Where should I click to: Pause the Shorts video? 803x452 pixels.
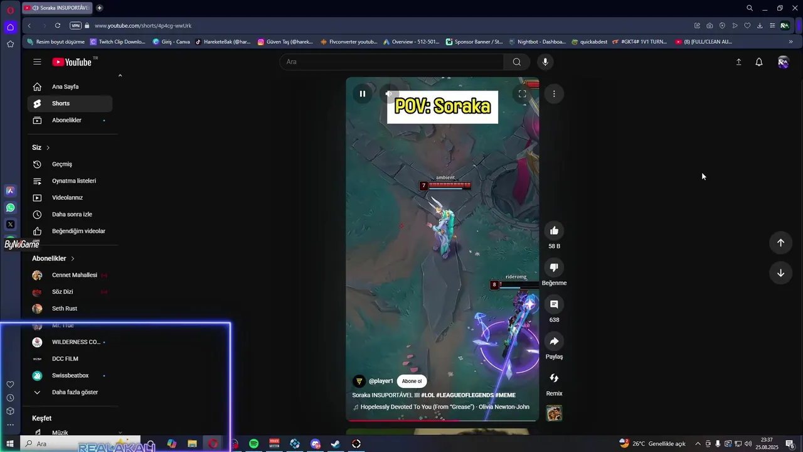click(362, 94)
